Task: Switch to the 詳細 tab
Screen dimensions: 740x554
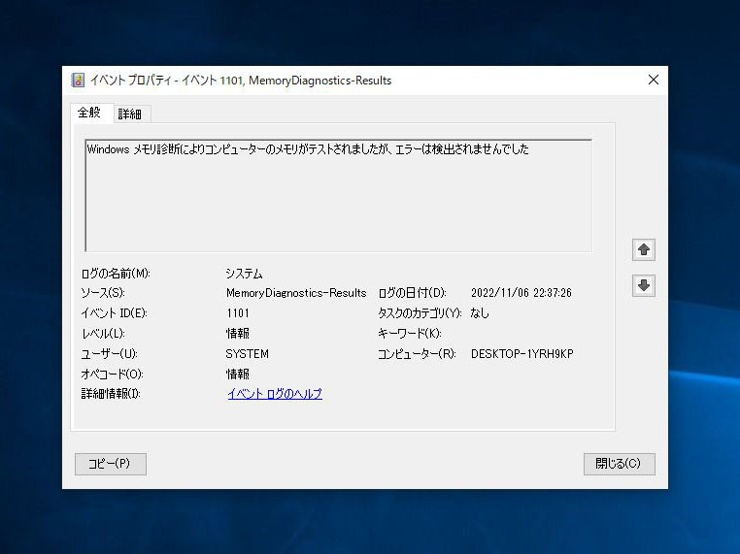Action: [130, 114]
